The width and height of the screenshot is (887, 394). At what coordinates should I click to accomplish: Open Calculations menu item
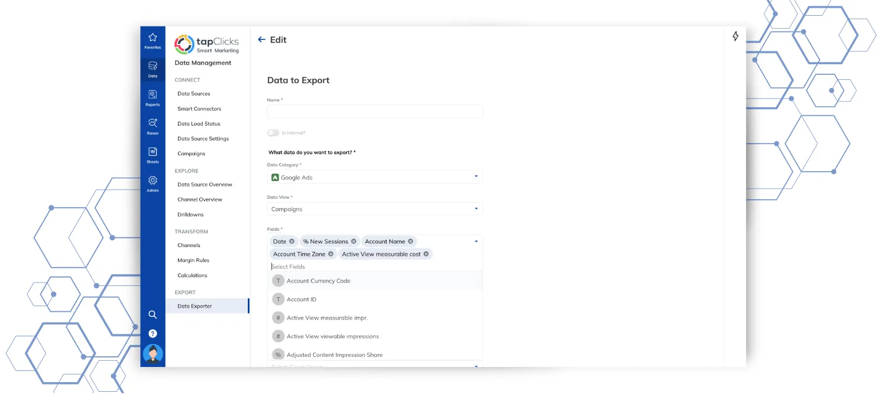point(193,276)
